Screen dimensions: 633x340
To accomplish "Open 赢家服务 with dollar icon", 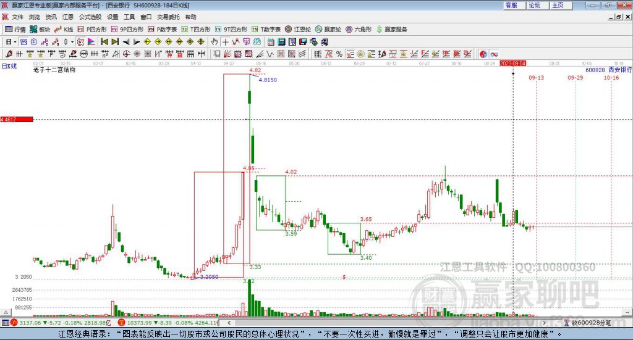I will click(391, 30).
